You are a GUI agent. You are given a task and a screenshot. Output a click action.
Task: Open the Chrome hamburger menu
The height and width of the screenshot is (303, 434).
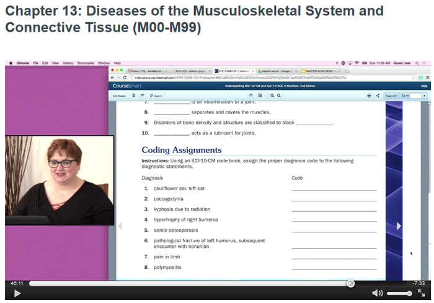coord(428,77)
